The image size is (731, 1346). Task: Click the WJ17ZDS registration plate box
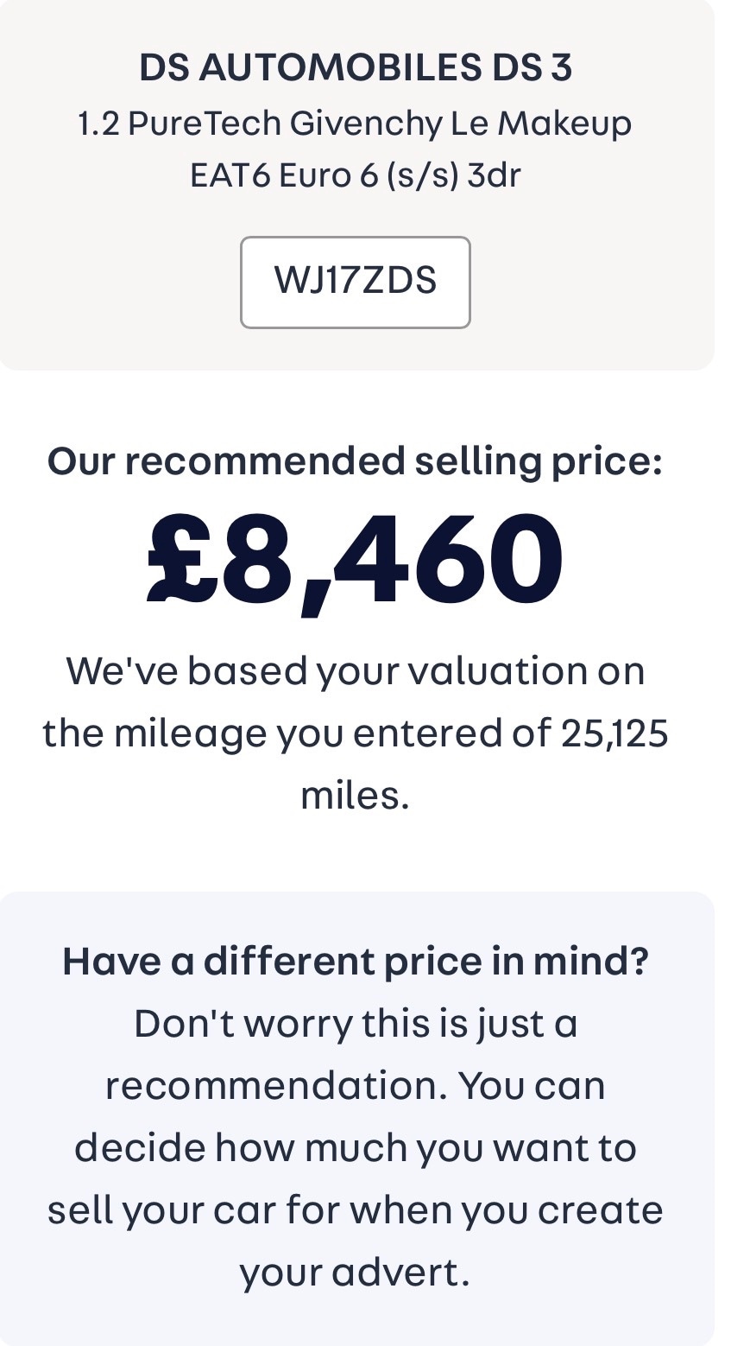click(x=355, y=282)
